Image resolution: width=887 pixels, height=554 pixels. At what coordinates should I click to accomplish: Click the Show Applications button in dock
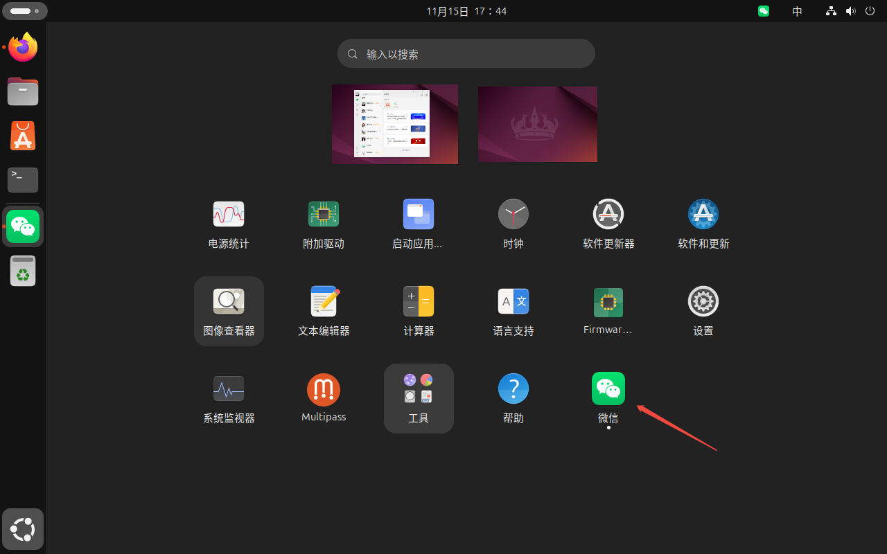23,530
